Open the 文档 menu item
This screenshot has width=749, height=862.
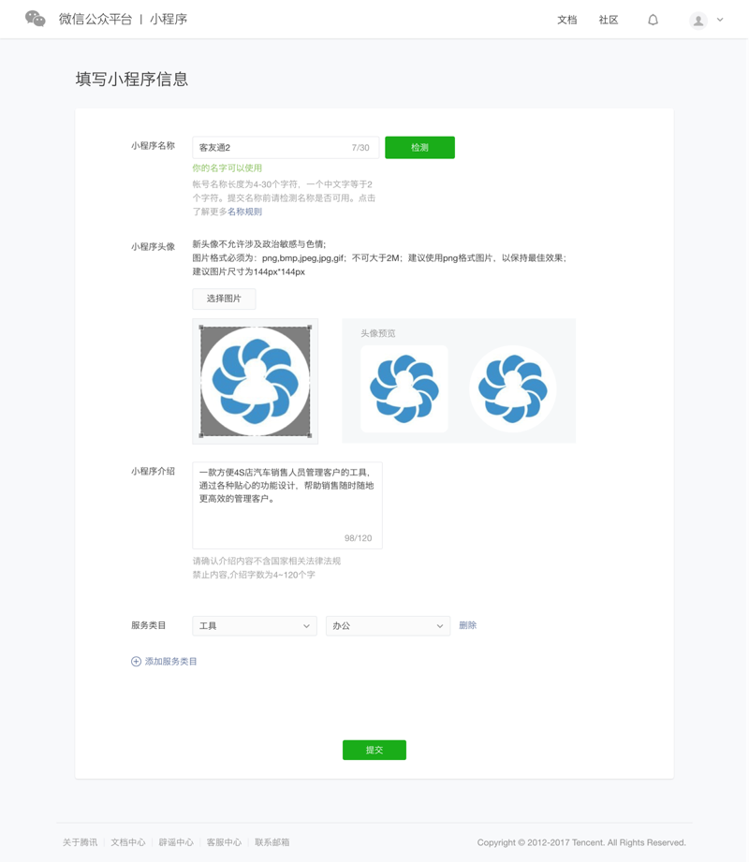click(x=567, y=20)
